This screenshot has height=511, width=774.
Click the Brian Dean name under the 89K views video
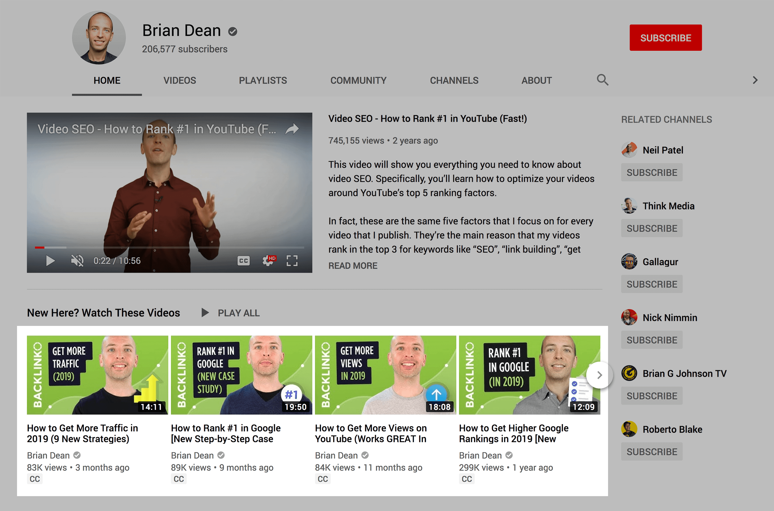click(192, 455)
